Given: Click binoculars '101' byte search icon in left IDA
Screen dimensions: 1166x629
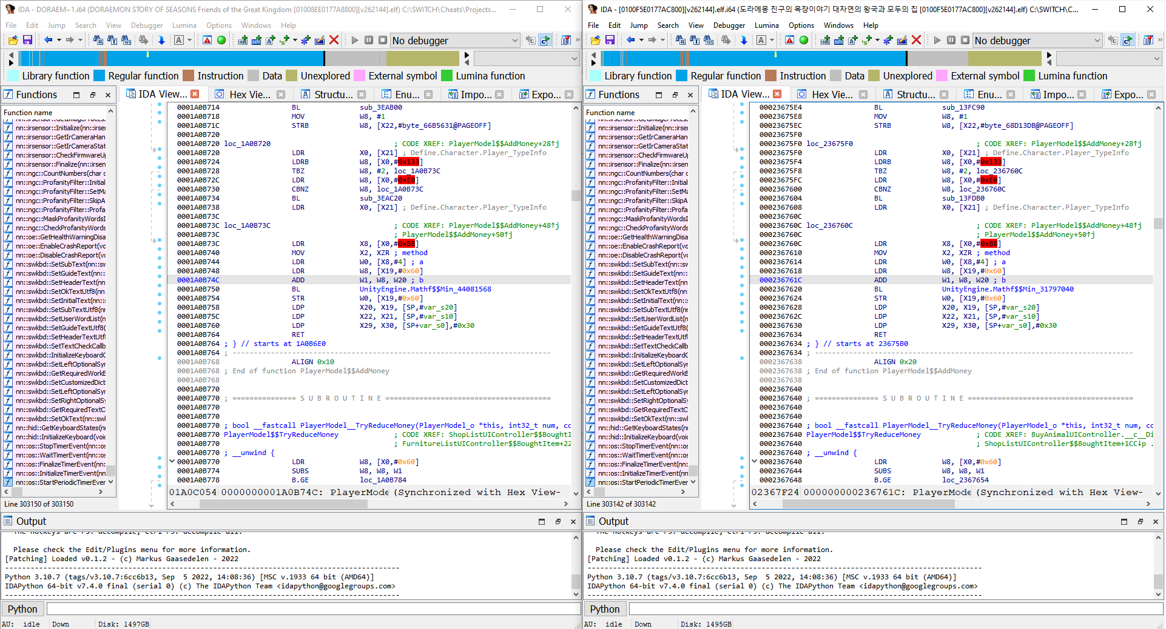Looking at the screenshot, I should (126, 40).
